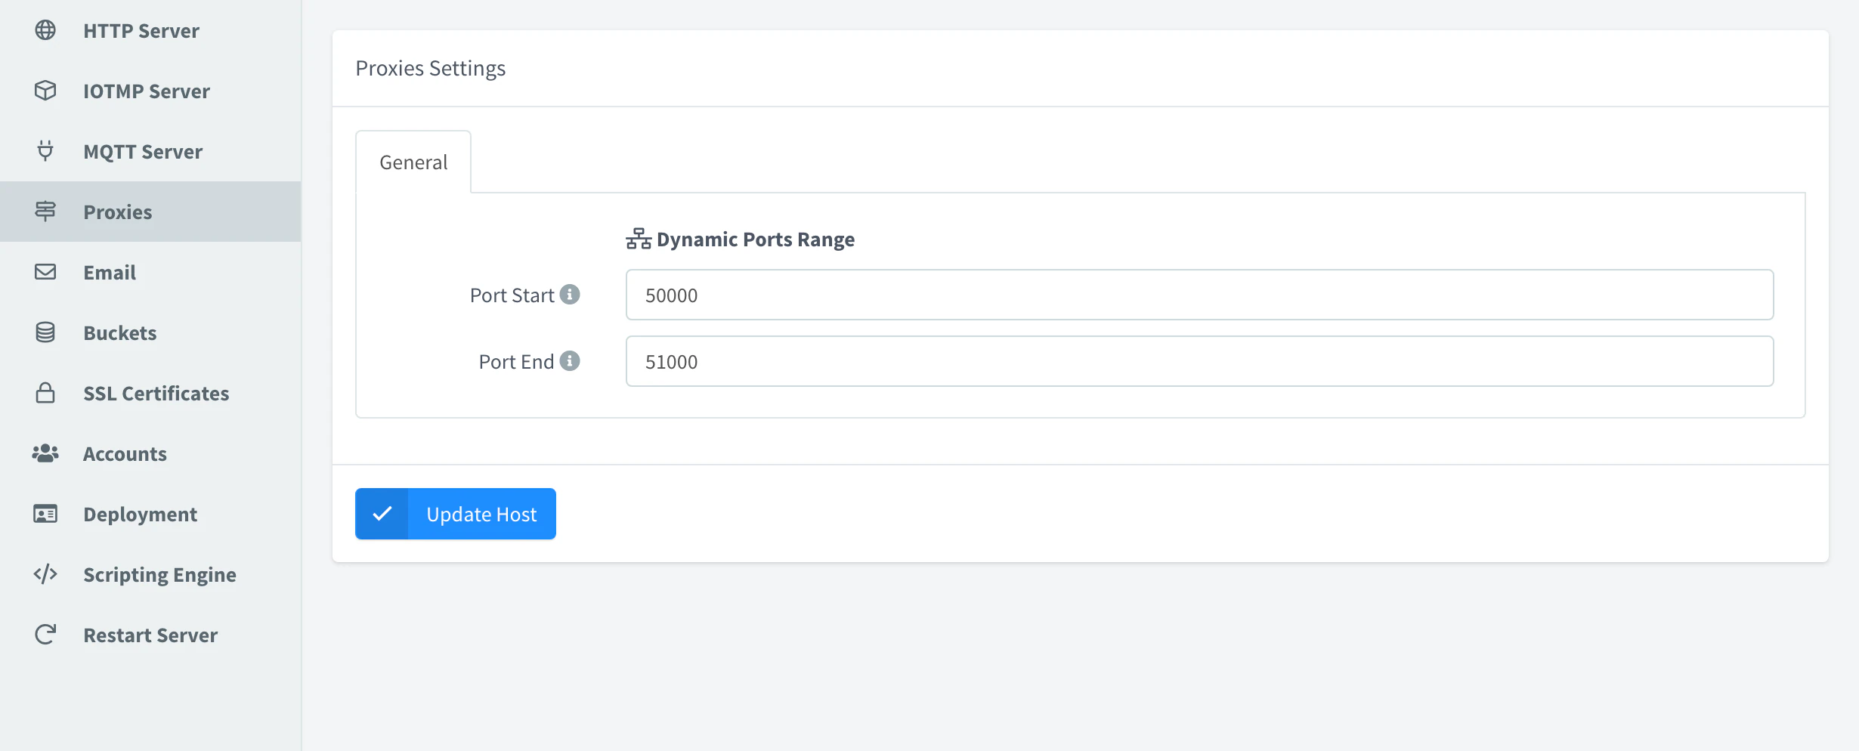1859x751 pixels.
Task: Click the Proxies Settings heading
Action: click(431, 68)
